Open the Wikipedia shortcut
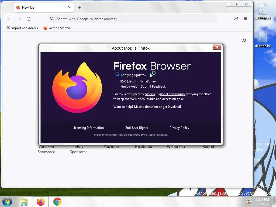The width and height of the screenshot is (276, 207). click(x=176, y=147)
